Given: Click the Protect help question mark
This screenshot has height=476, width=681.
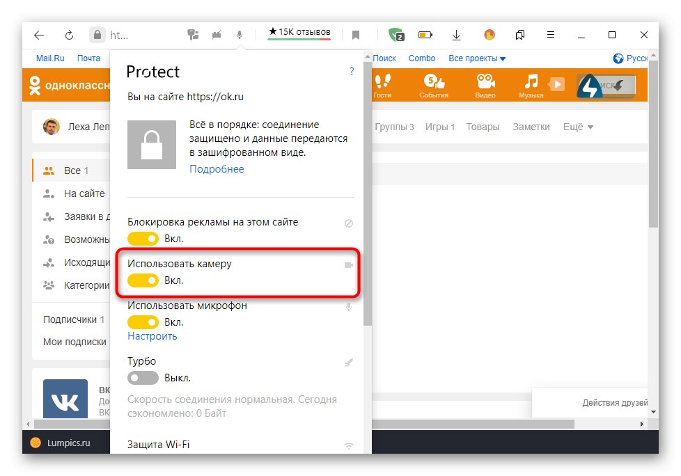Looking at the screenshot, I should click(352, 72).
